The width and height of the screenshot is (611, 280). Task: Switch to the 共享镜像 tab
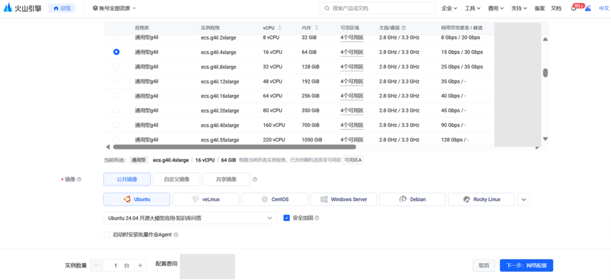click(x=226, y=180)
